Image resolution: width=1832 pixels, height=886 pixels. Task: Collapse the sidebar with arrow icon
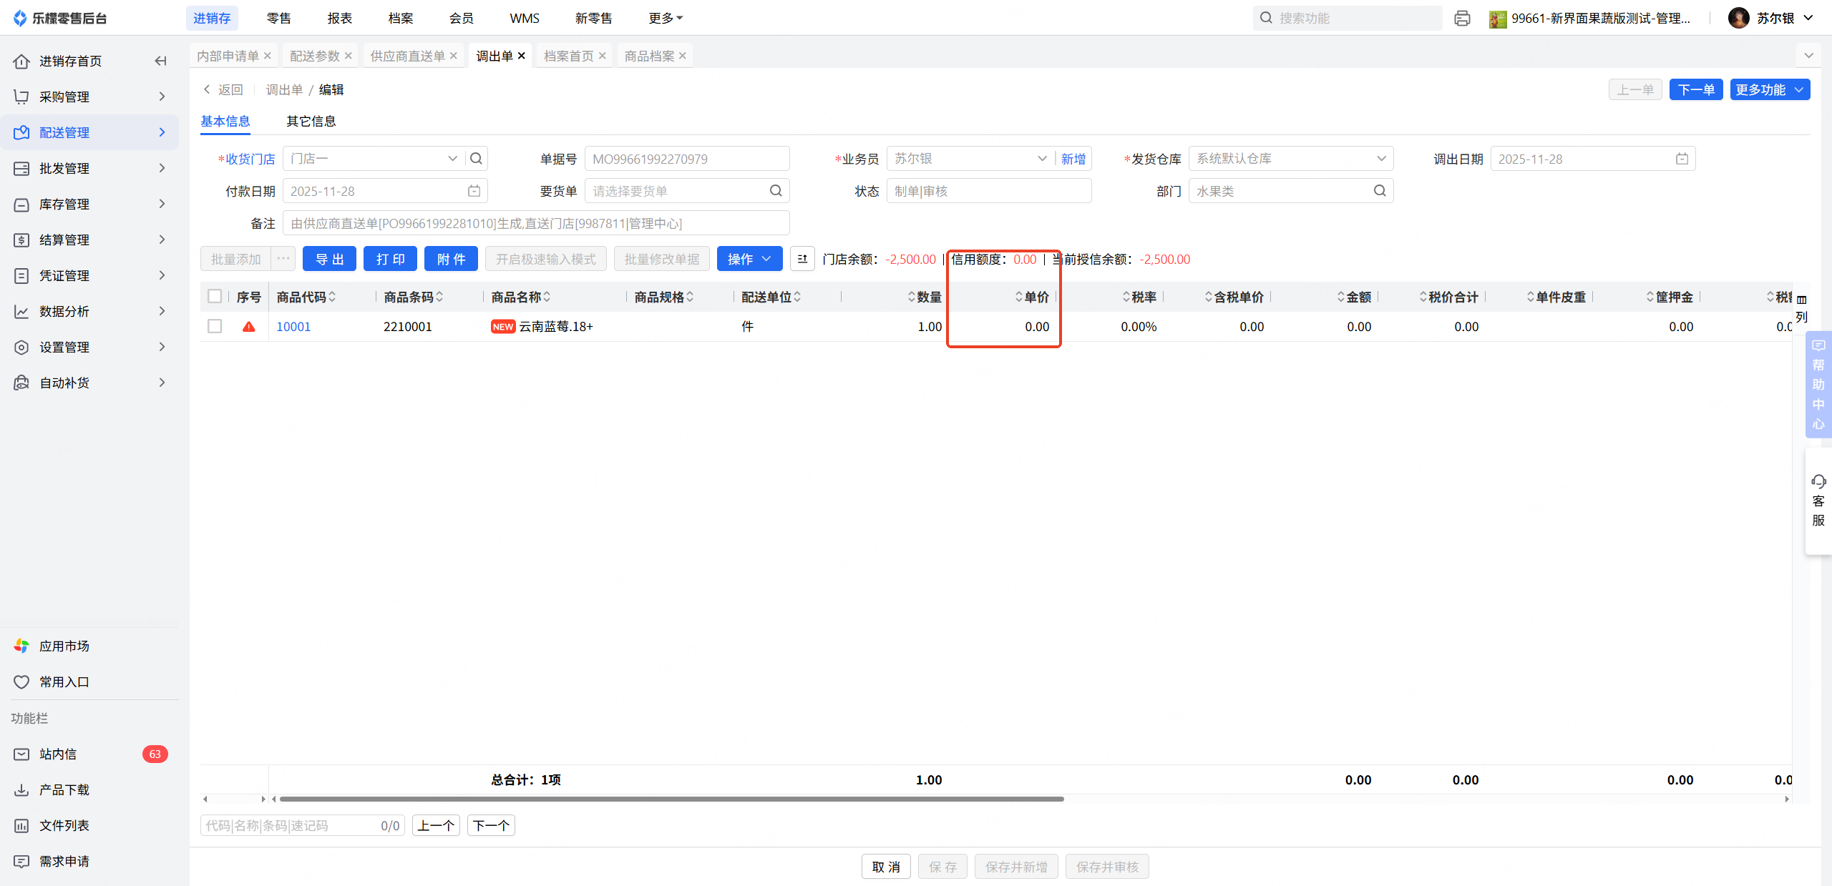160,61
